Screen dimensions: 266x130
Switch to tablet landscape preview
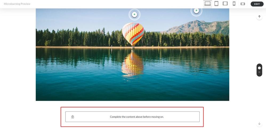pos(225,4)
